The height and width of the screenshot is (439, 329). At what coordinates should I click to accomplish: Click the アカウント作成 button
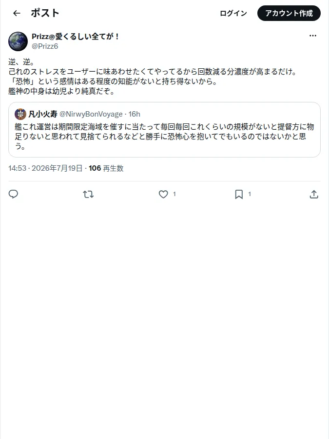pyautogui.click(x=289, y=13)
